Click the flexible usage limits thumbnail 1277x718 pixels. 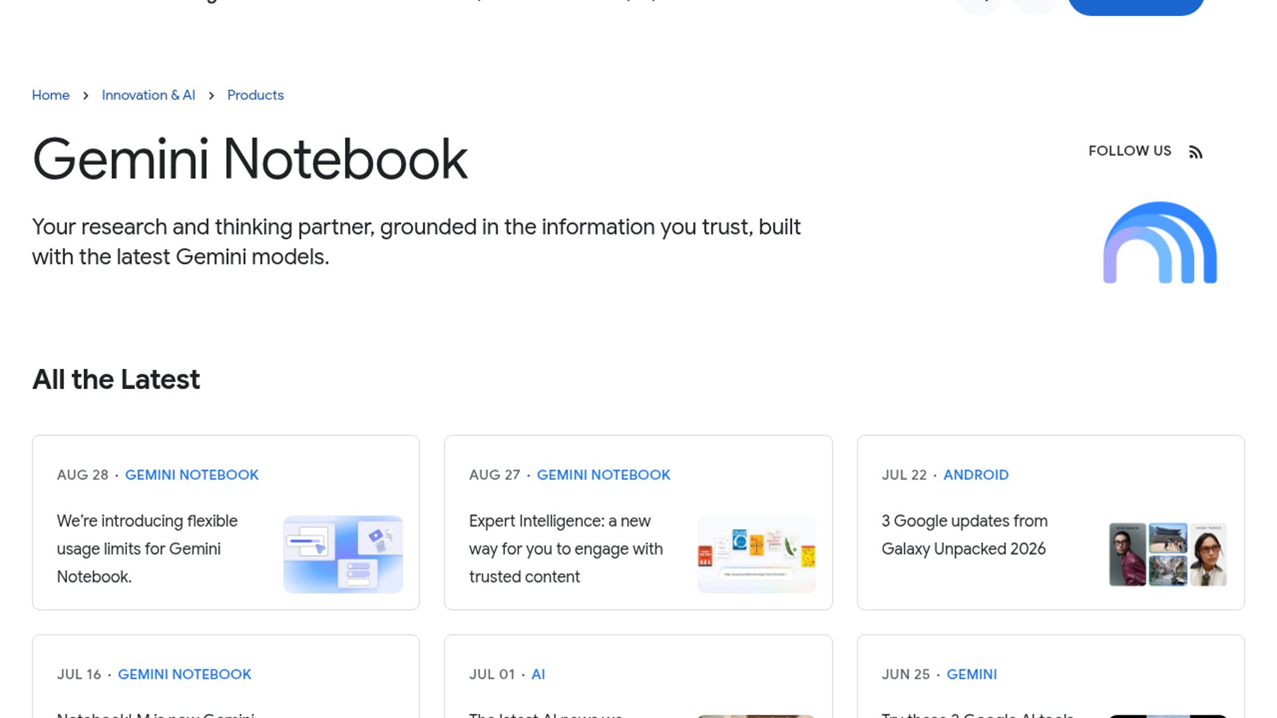point(343,554)
